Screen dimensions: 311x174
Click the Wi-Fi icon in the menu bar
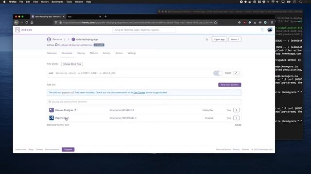[x=273, y=2]
